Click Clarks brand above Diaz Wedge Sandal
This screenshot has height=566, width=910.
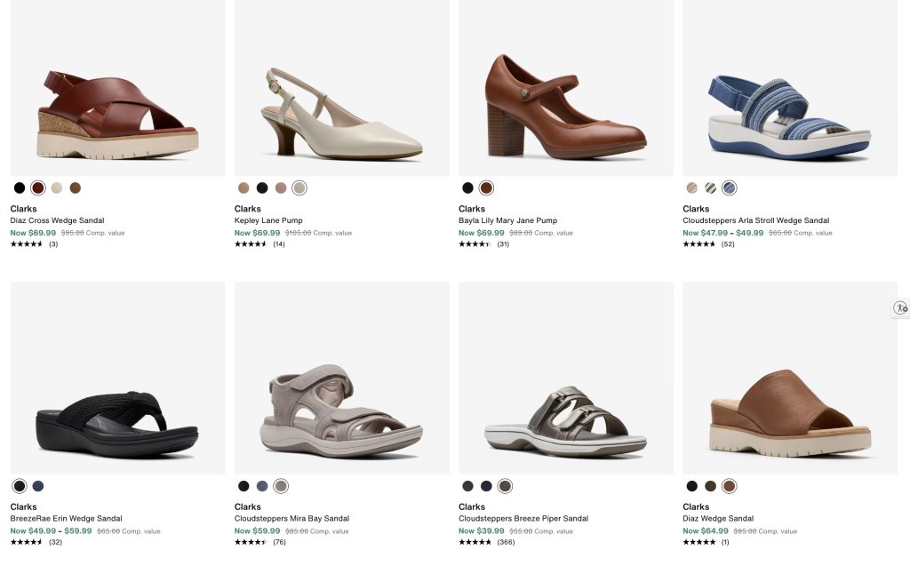[696, 506]
